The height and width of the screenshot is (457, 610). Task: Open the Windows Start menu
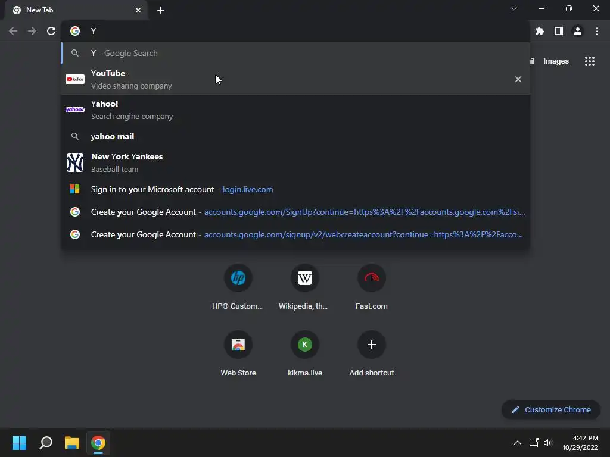19,443
